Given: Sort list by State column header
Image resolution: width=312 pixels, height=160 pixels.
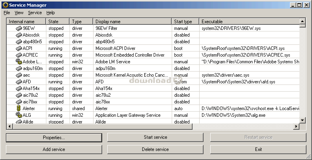Looking at the screenshot, I should (x=57, y=21).
